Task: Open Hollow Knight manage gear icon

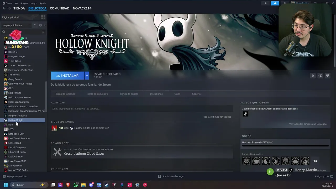Action: click(x=313, y=76)
